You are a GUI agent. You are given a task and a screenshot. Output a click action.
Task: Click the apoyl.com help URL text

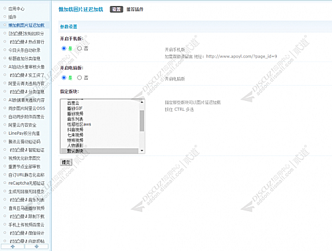242,56
